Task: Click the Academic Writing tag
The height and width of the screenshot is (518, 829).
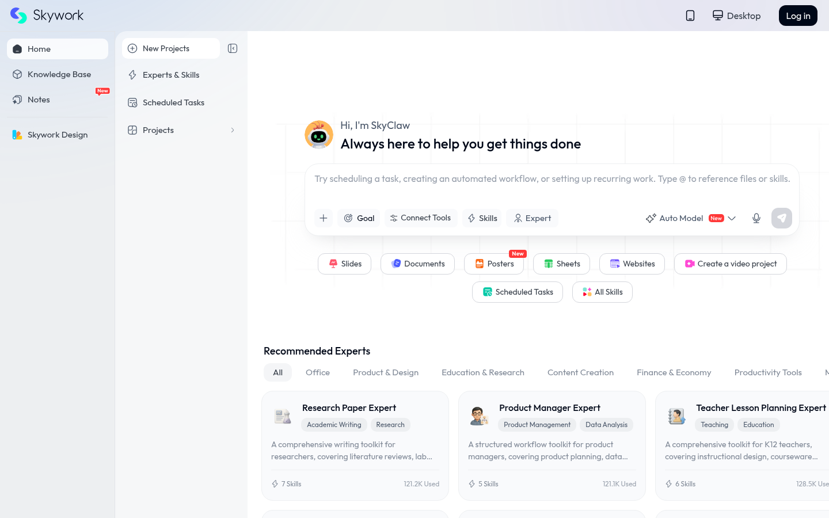Action: click(x=334, y=425)
